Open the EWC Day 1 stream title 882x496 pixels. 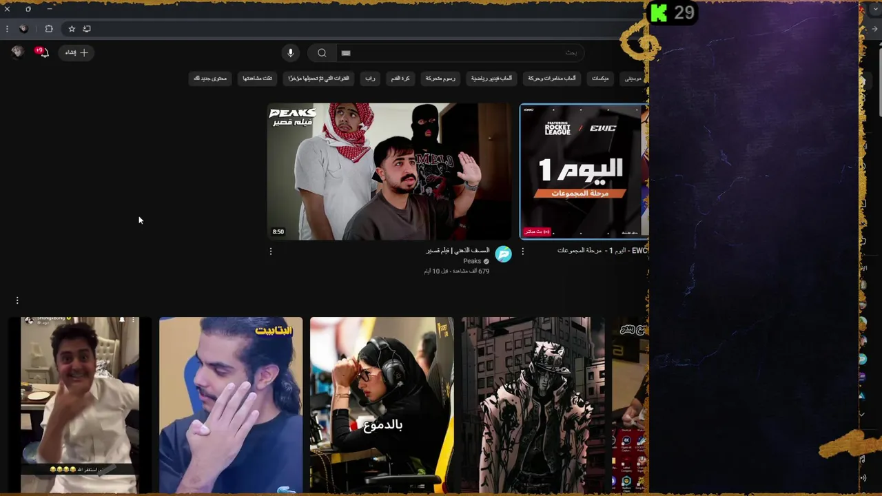[x=602, y=251]
